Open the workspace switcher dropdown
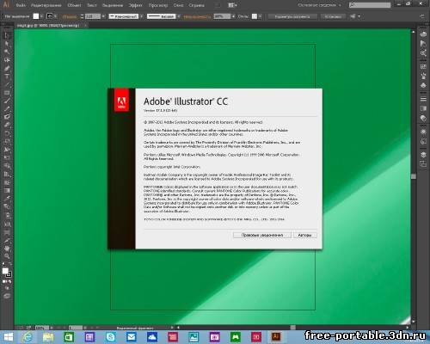 click(319, 5)
